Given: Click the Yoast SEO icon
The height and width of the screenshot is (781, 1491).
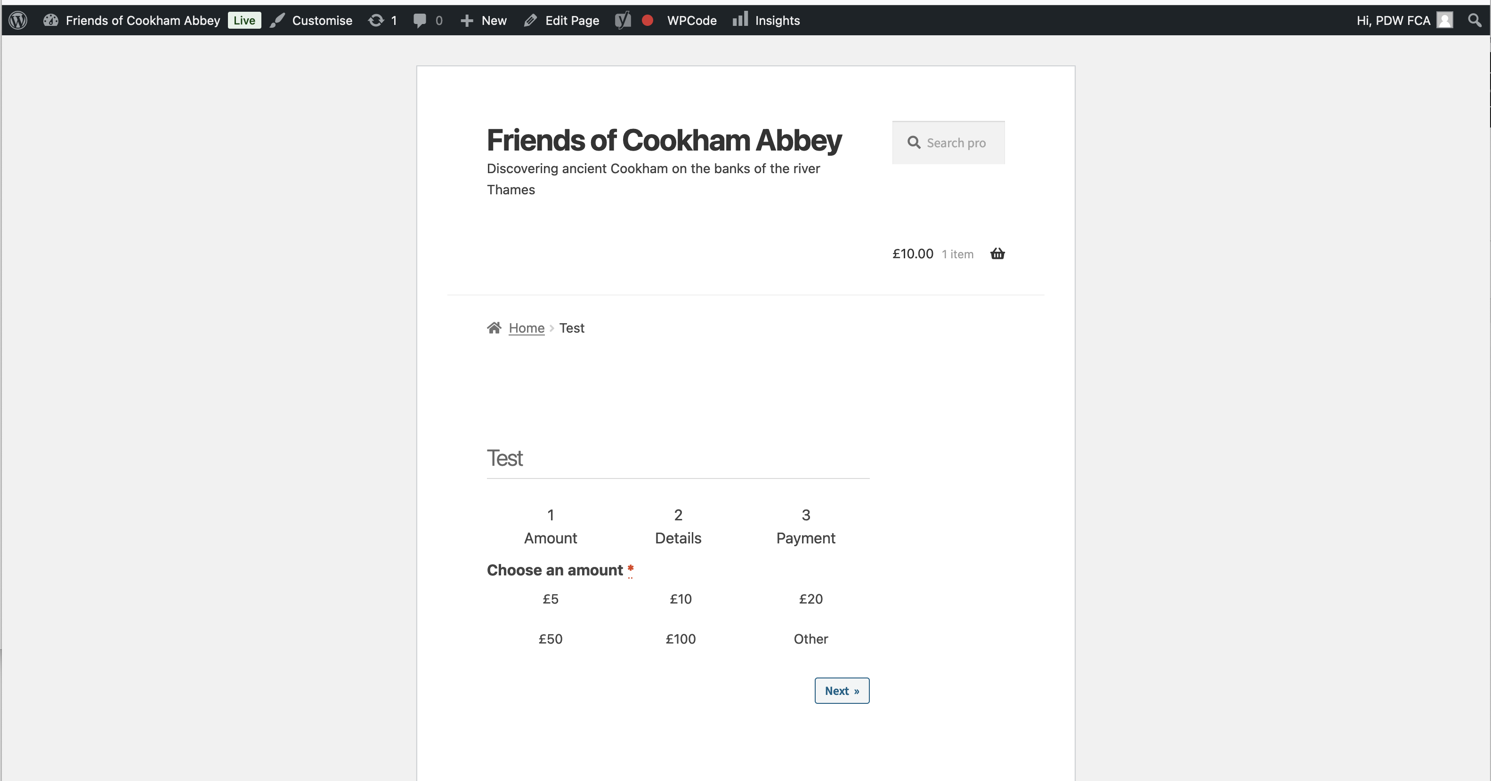Looking at the screenshot, I should pyautogui.click(x=623, y=20).
